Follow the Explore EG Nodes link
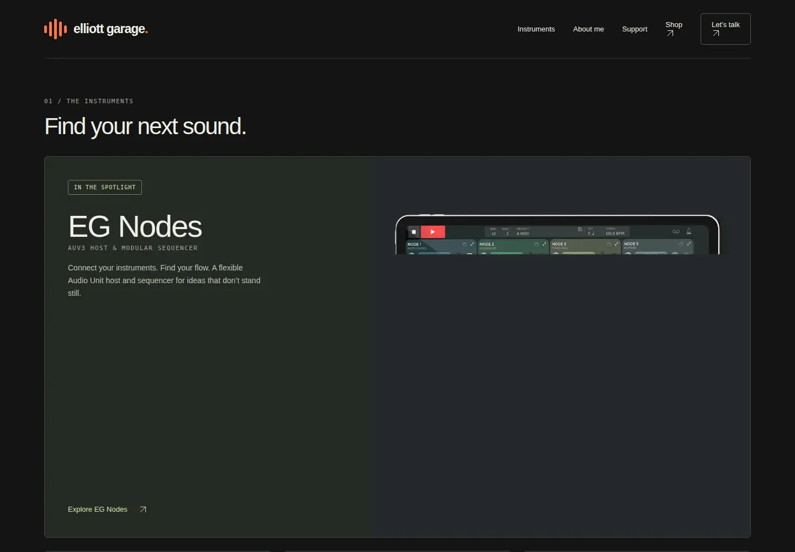The width and height of the screenshot is (795, 552). click(x=107, y=509)
